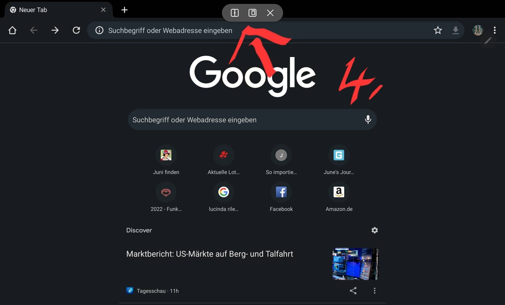This screenshot has width=505, height=305.
Task: Open the So importie... shortcut
Action: pos(281,160)
